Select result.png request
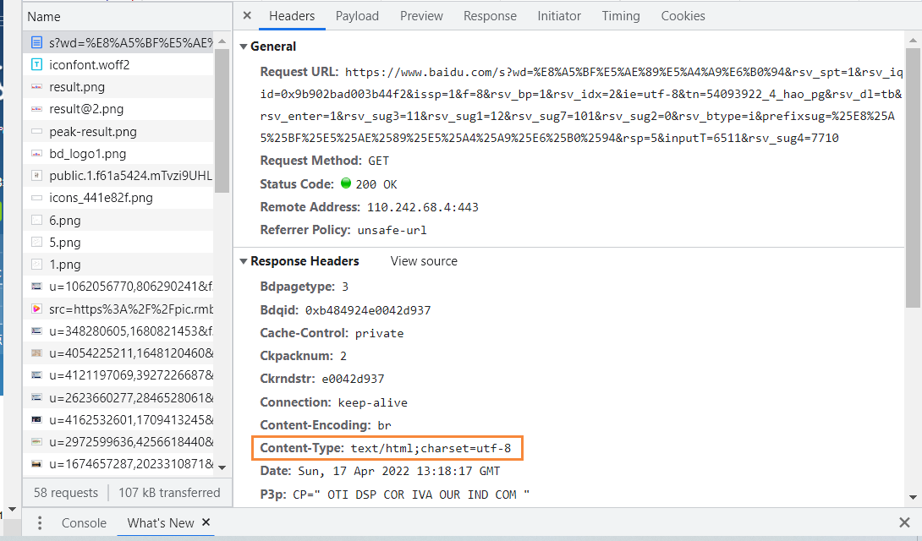The width and height of the screenshot is (922, 541). tap(118, 87)
